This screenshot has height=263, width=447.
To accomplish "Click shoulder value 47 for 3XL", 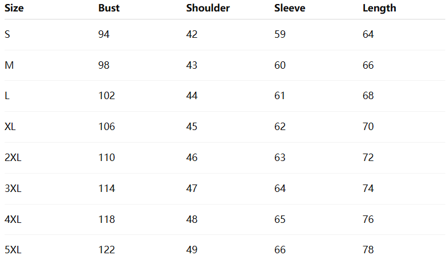I will (x=192, y=189).
